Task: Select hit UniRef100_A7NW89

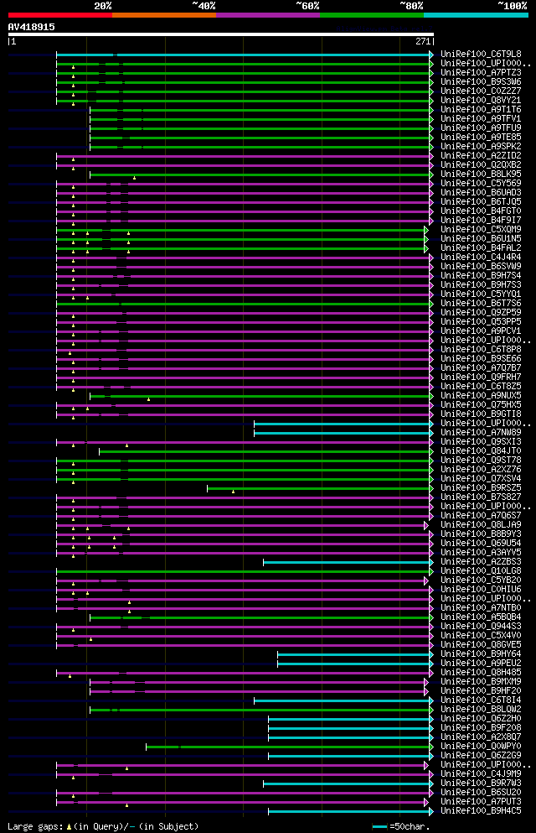Action: pos(481,433)
